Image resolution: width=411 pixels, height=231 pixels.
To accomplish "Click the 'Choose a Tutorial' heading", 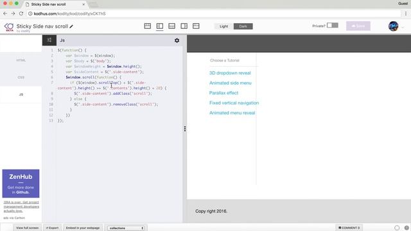I will [x=224, y=60].
